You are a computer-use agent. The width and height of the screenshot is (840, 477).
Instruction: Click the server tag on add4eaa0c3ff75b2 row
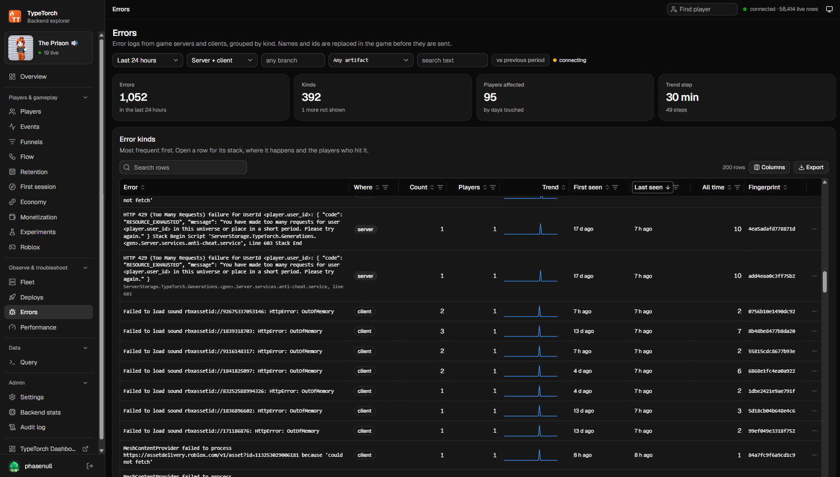click(365, 276)
